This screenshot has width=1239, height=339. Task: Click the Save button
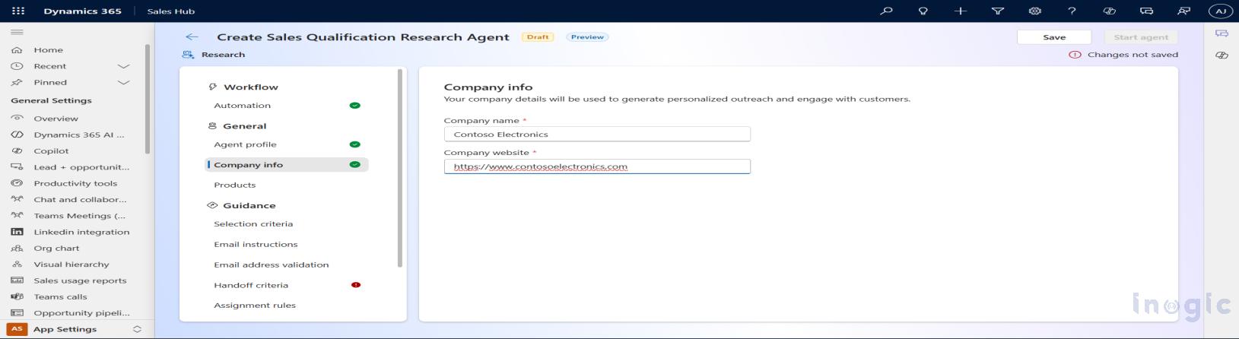tap(1053, 36)
